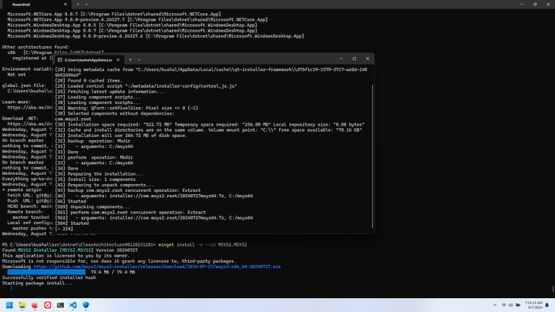Click 'Preparing to unpack components...' line
Image resolution: width=555 pixels, height=312 pixels.
pyautogui.click(x=111, y=185)
